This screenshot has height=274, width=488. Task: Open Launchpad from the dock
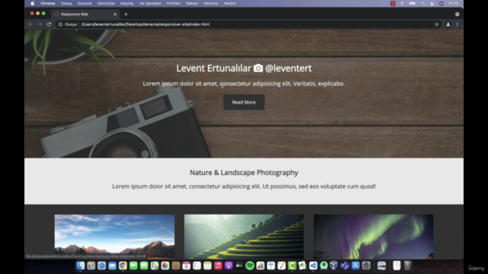pyautogui.click(x=91, y=266)
